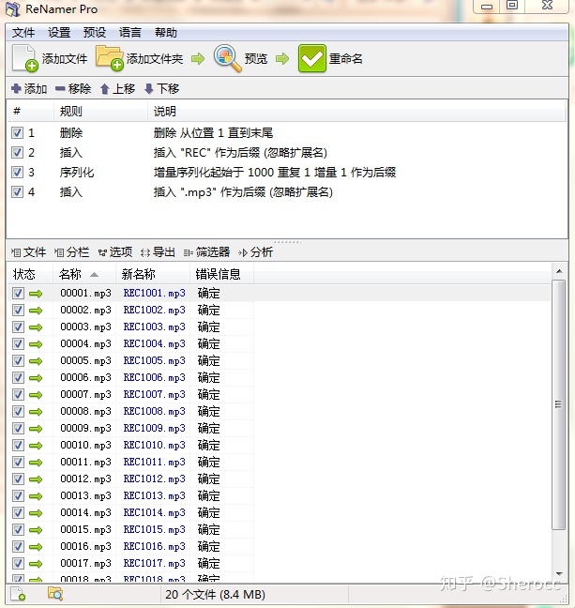Open the 导出 (Export) dropdown

(158, 252)
